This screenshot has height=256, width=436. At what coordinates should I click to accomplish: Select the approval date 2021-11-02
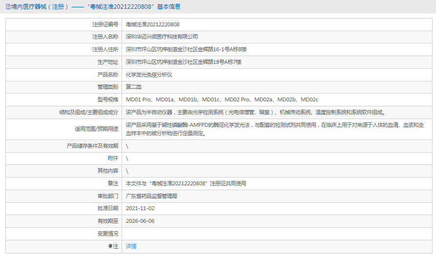(x=140, y=208)
